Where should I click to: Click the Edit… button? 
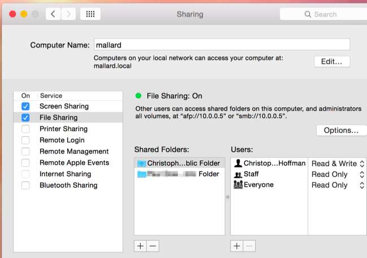click(332, 62)
